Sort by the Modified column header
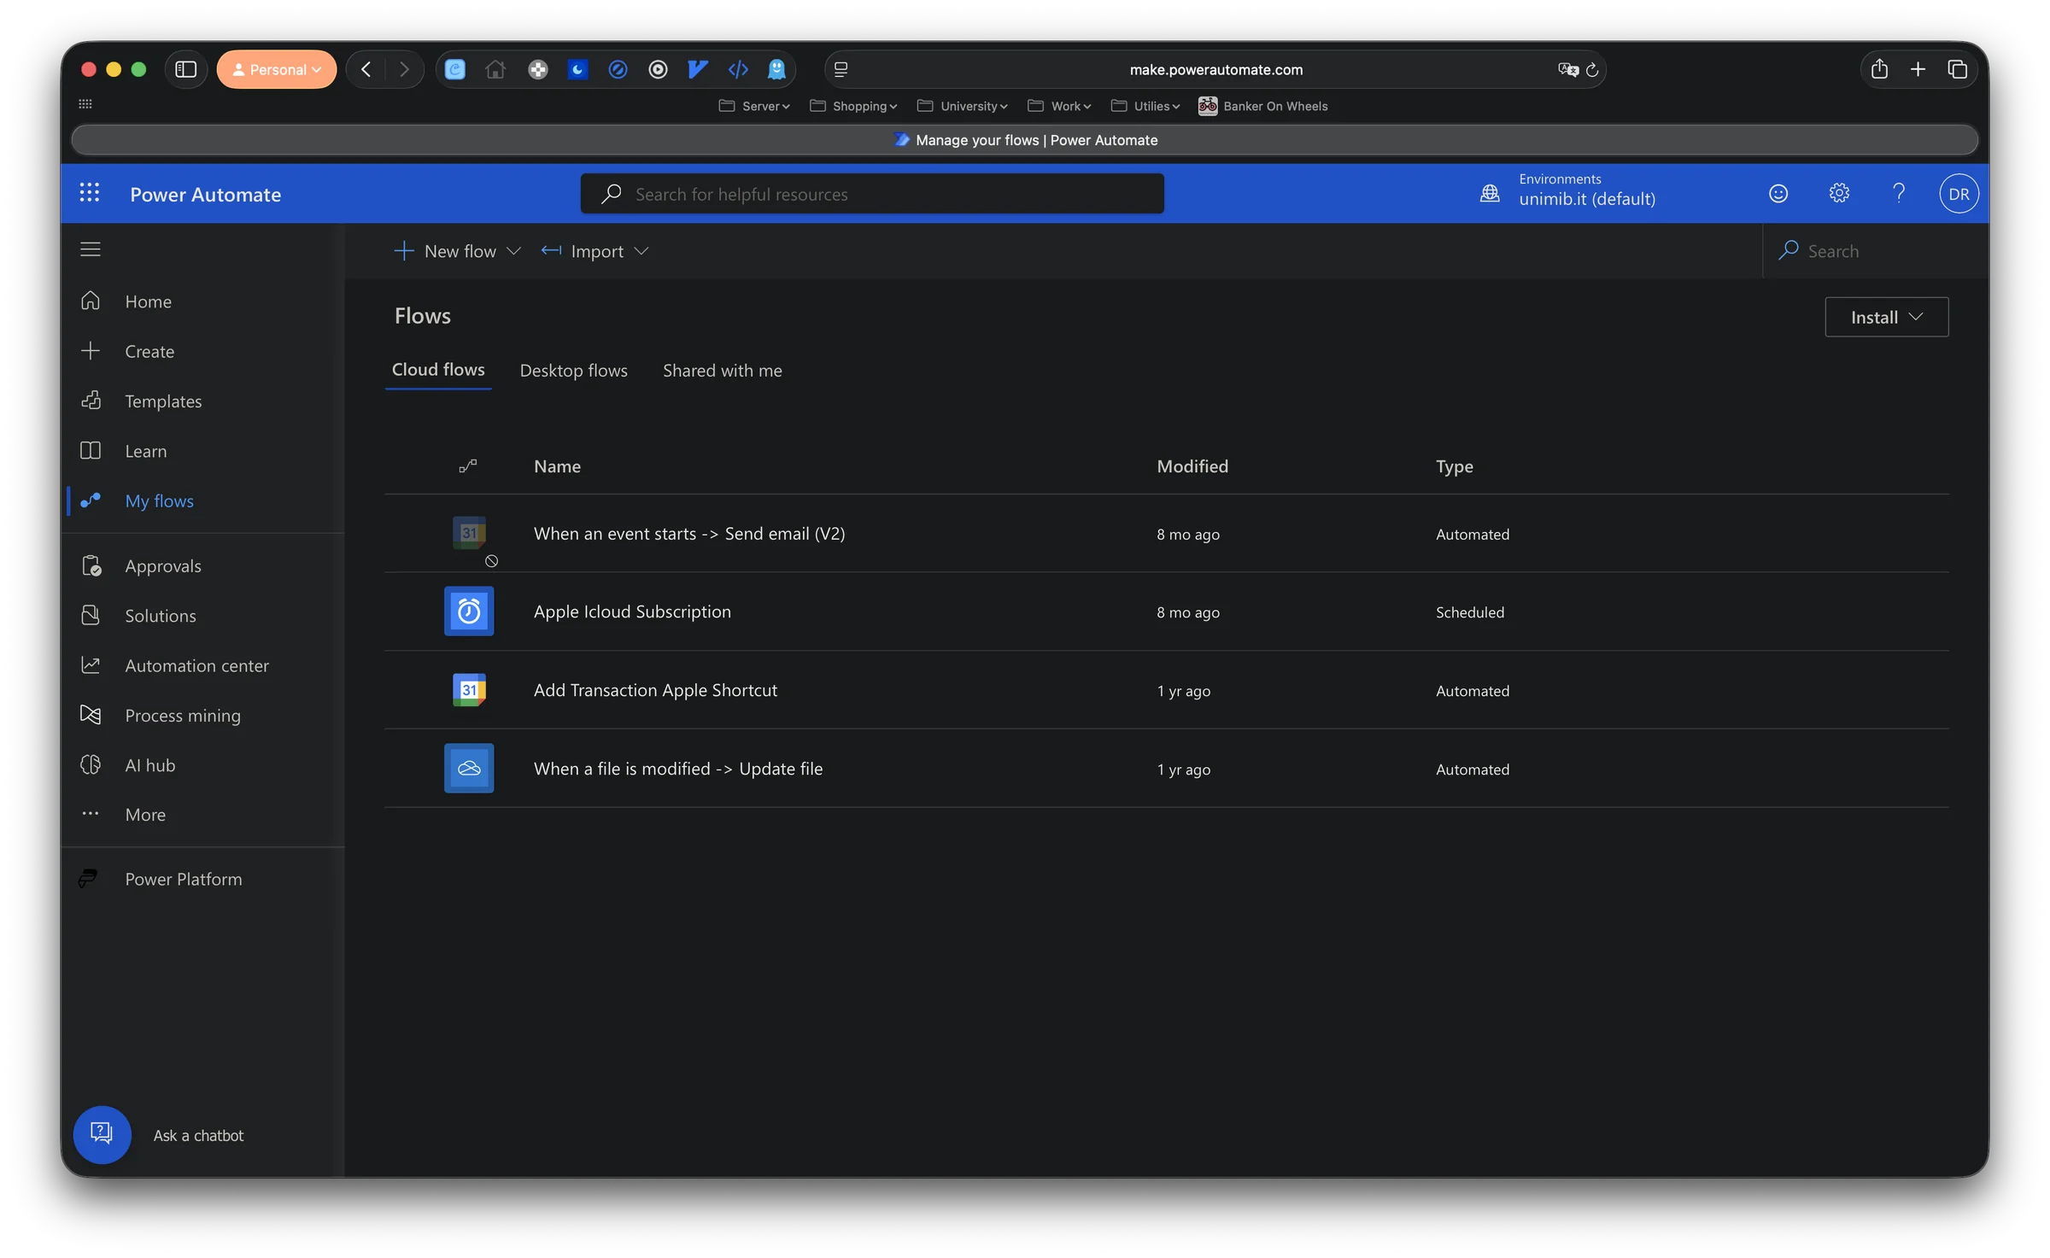This screenshot has width=2050, height=1258. click(x=1192, y=466)
